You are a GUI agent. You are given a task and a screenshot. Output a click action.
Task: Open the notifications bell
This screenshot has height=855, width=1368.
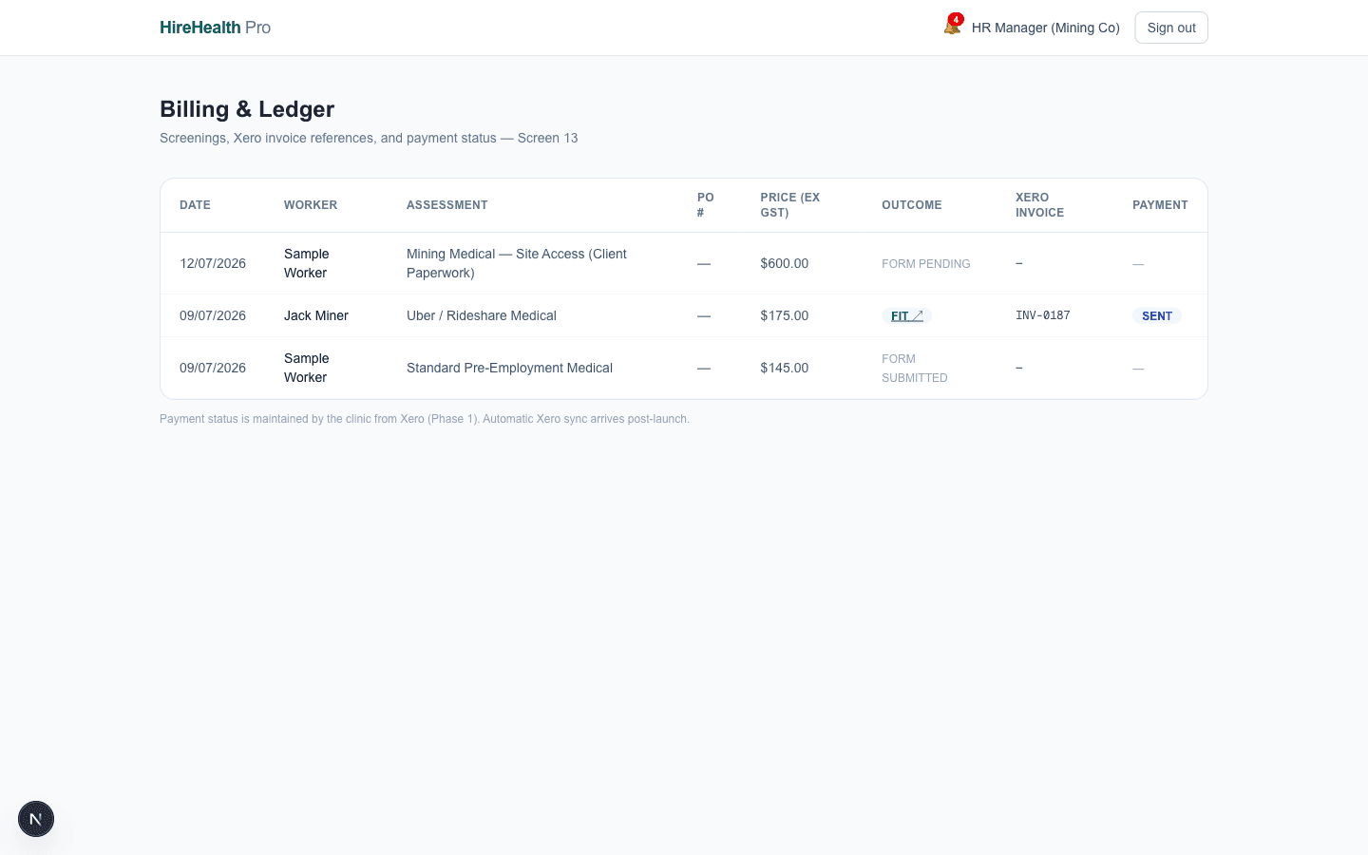pos(952,27)
